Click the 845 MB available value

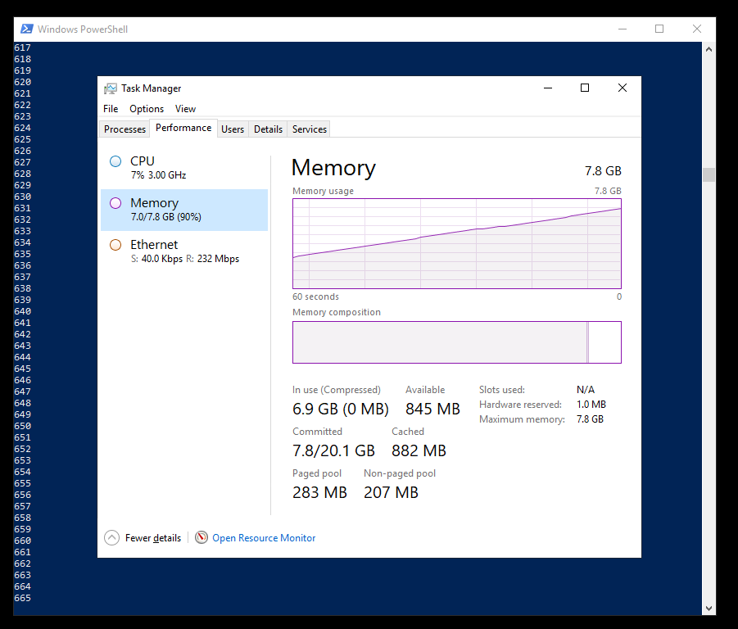[432, 409]
